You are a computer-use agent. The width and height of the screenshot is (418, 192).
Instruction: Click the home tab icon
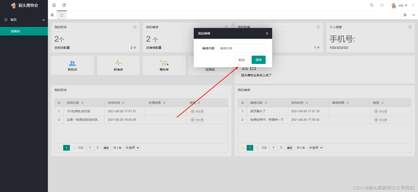coord(62,15)
